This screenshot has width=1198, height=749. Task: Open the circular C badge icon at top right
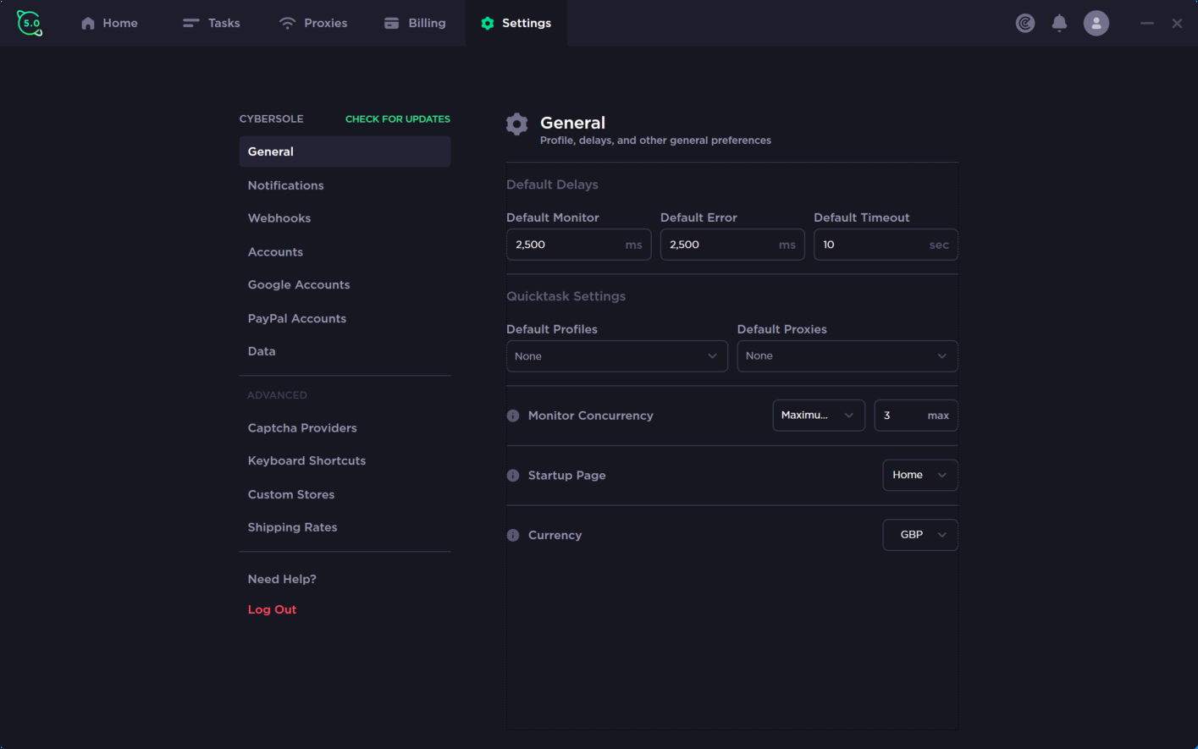pos(1025,23)
